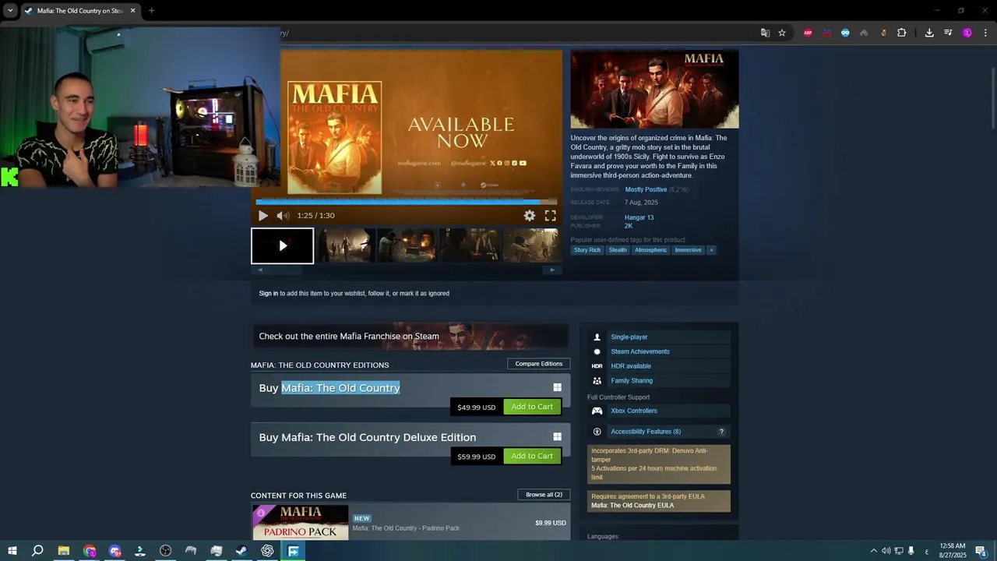Switch to the Mafia: The Old Country tab

80,11
